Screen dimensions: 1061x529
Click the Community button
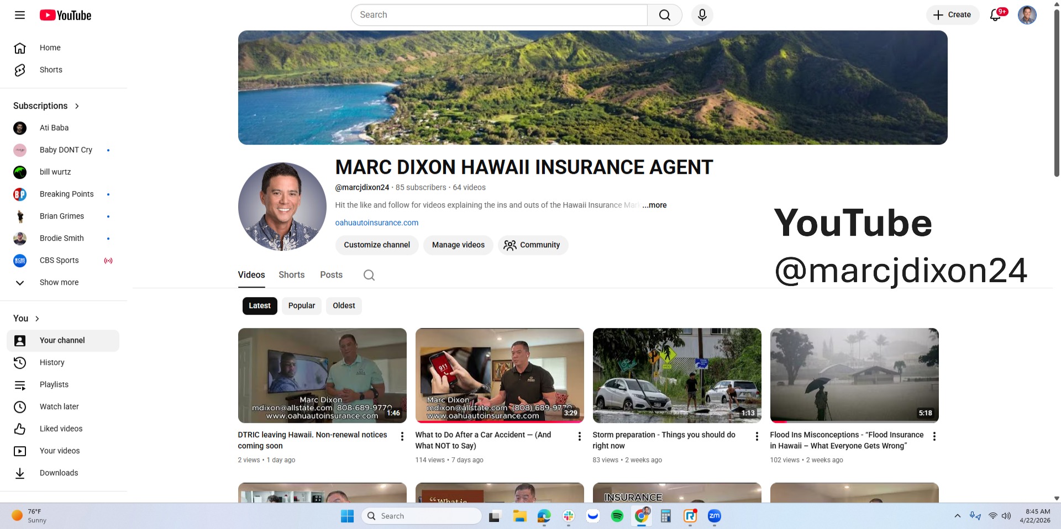[x=533, y=245]
